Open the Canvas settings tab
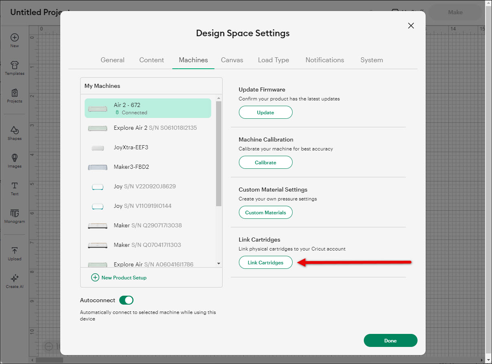 coord(232,60)
